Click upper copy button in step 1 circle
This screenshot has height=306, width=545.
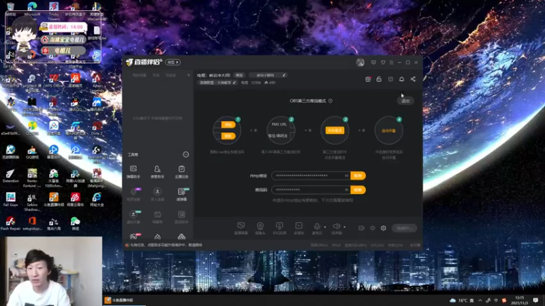228,124
